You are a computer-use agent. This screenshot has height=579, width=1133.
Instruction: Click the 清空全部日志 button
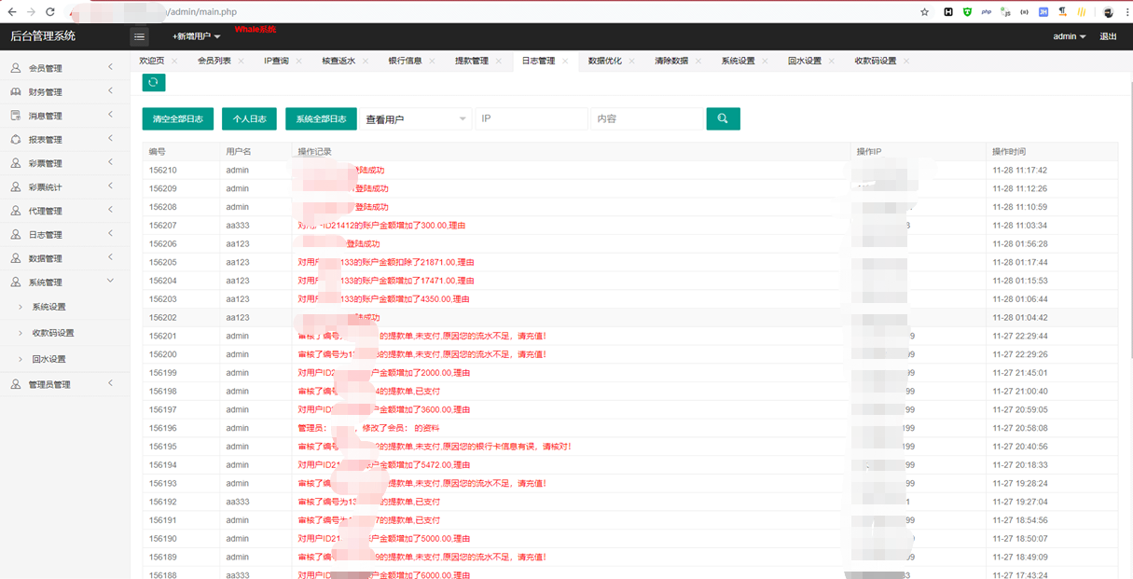178,118
